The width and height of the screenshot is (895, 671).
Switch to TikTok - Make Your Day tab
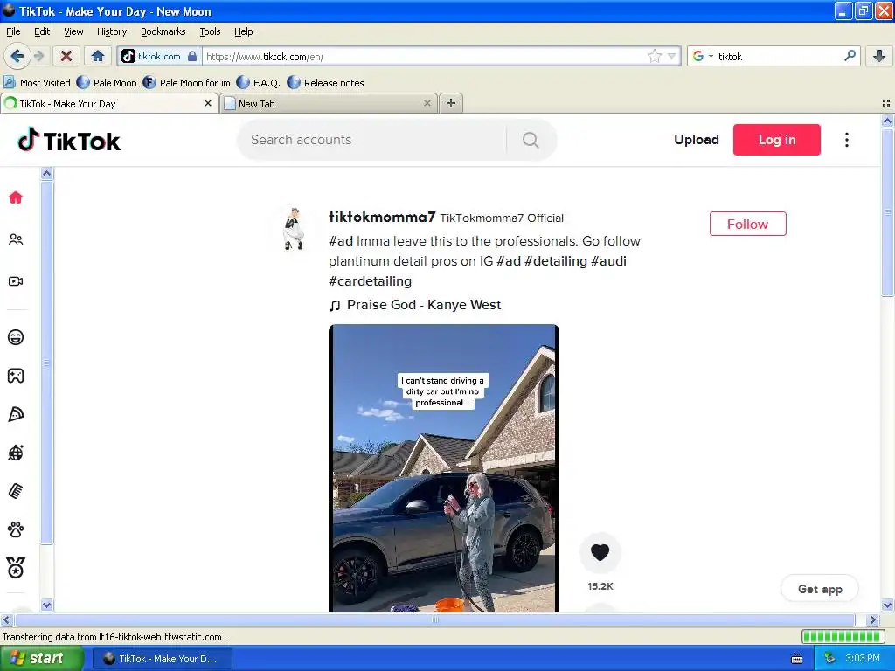[109, 103]
